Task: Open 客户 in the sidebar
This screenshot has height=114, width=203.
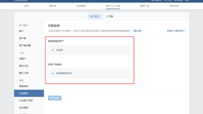Action: (x=21, y=31)
